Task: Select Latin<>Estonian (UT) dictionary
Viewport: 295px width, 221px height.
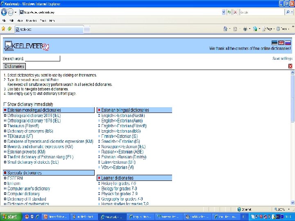Action: click(118, 162)
